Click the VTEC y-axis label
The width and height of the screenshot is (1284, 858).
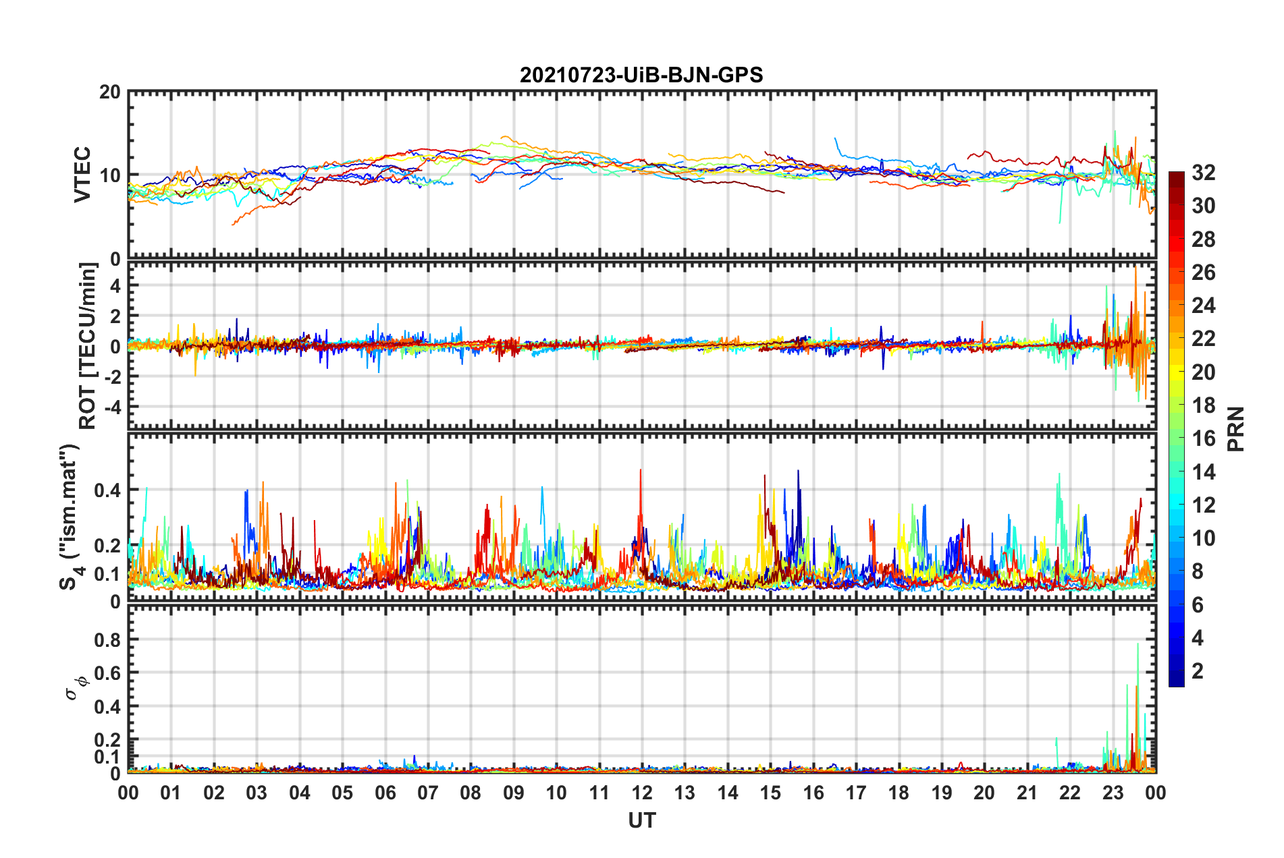[82, 174]
